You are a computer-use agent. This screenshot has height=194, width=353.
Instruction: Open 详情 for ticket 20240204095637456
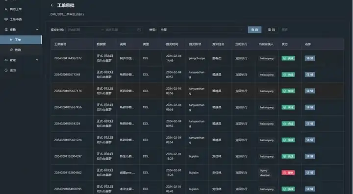click(x=310, y=107)
